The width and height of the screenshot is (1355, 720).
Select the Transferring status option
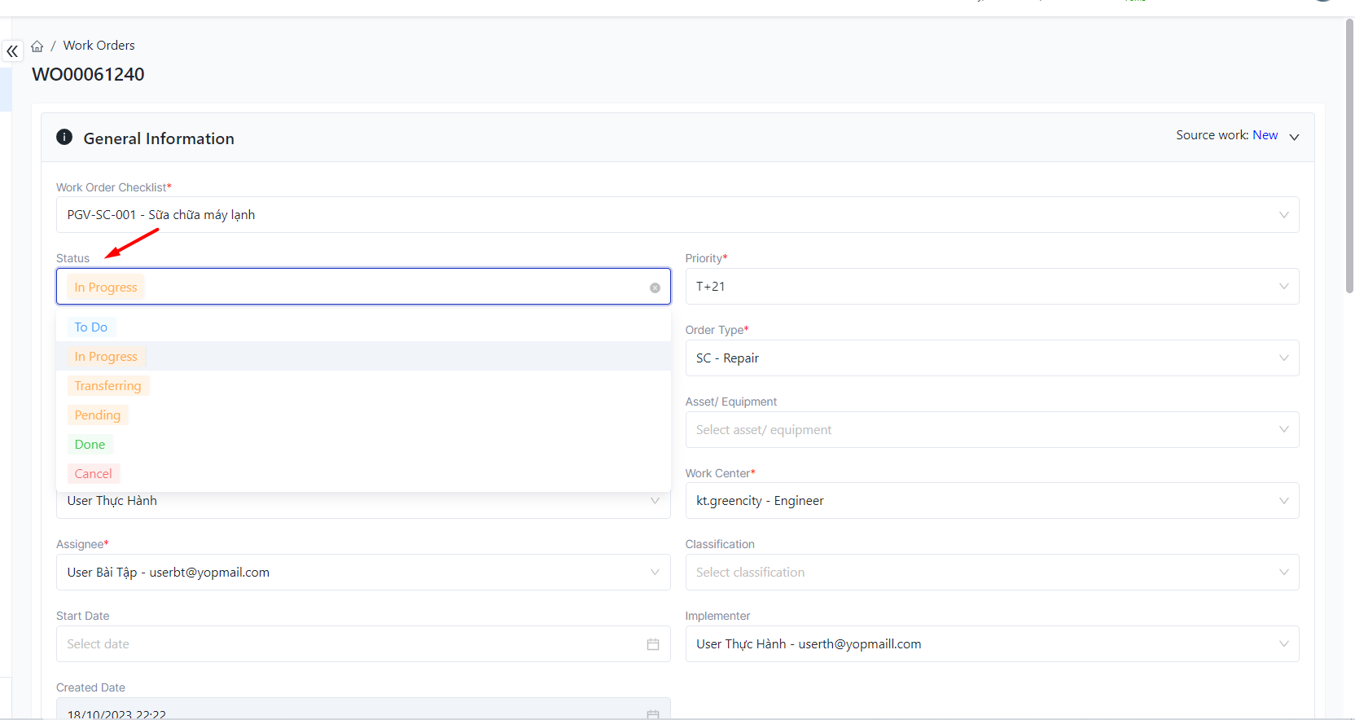(108, 386)
